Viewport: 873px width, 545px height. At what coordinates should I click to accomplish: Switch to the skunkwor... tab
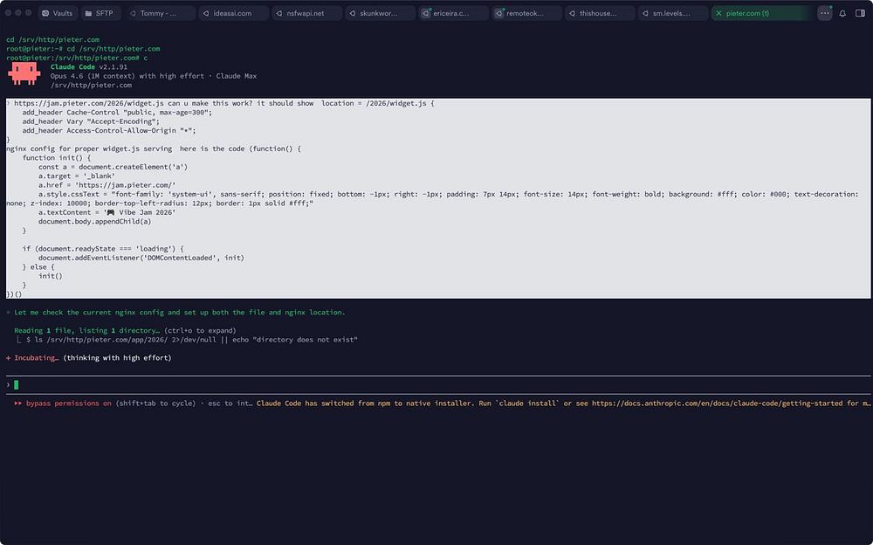(x=380, y=13)
